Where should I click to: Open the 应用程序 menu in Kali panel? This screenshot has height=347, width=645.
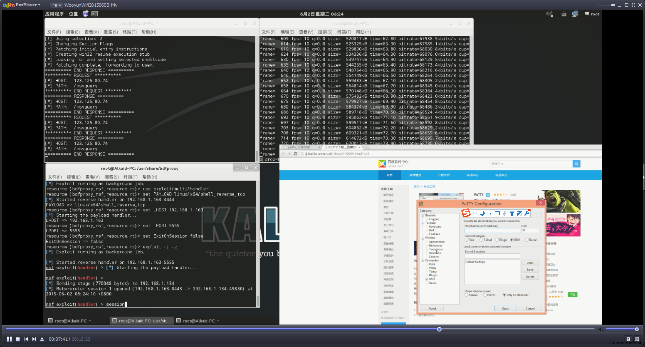pos(54,14)
